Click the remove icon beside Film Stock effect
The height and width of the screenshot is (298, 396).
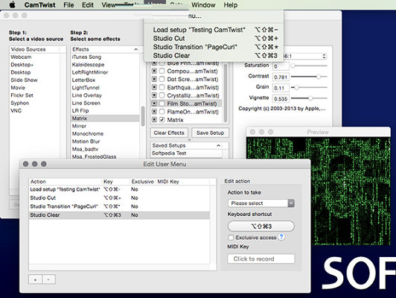pyautogui.click(x=154, y=104)
